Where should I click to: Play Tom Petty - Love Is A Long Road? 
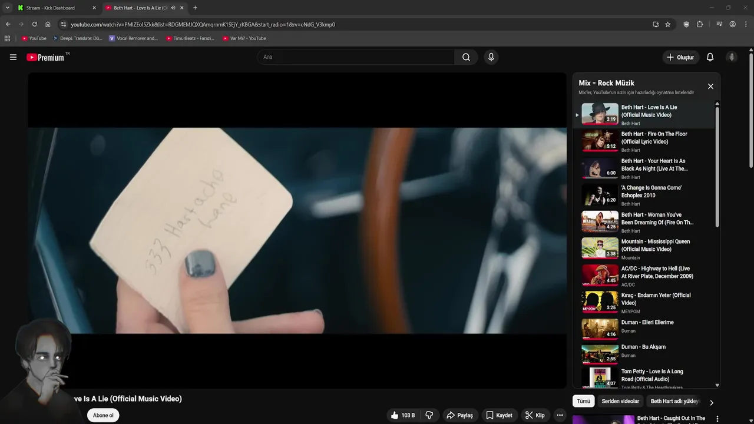click(645, 379)
